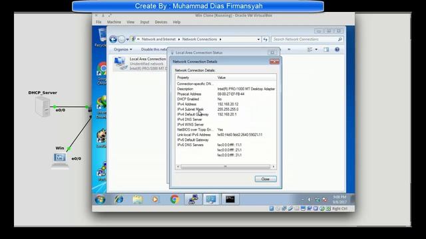Viewport: 426px width, 239px height.
Task: Toggle the Explorer preview pane icon
Action: [x=326, y=50]
